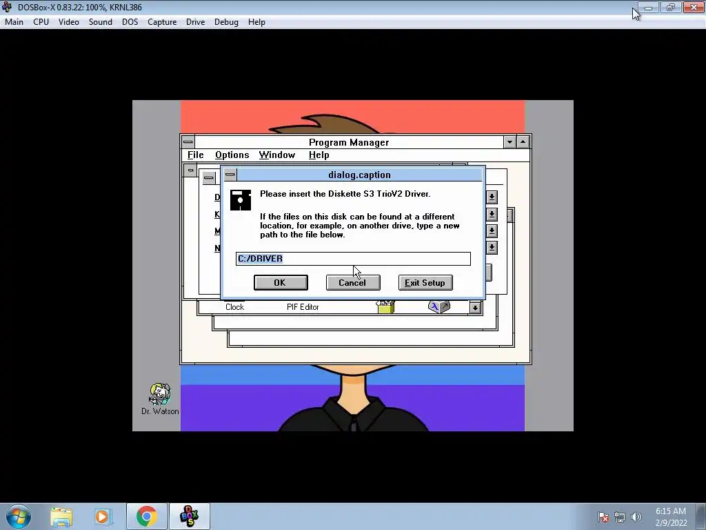The height and width of the screenshot is (530, 706).
Task: Click the fourth dropdown arrow behind the dialog
Action: [492, 248]
